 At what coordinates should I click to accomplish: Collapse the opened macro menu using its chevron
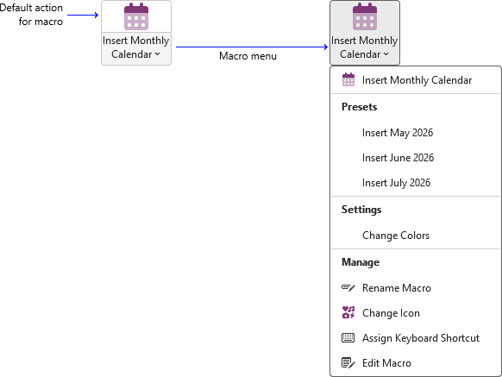click(386, 54)
